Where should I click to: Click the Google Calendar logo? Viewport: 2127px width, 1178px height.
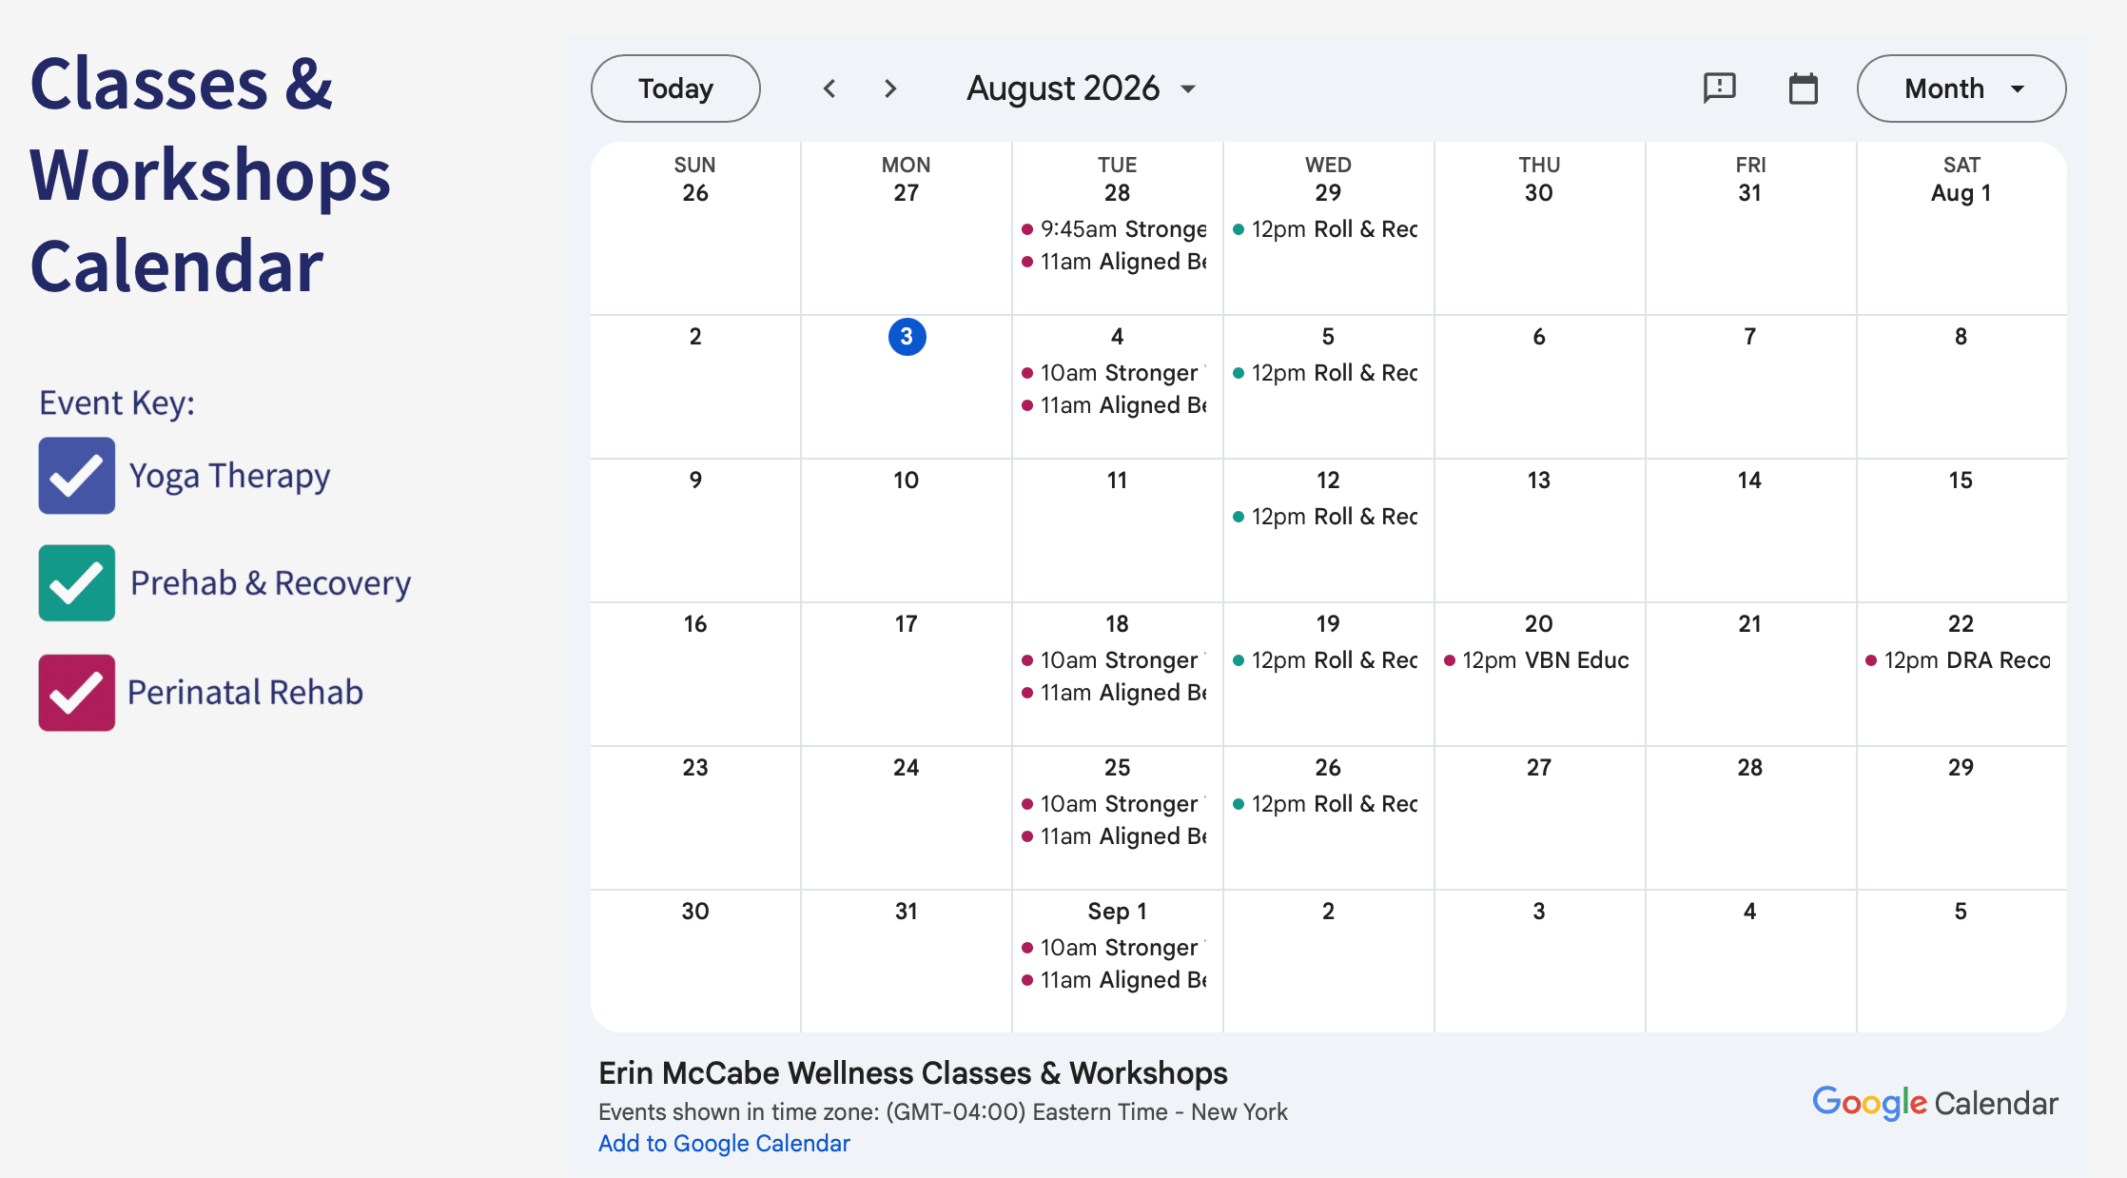pyautogui.click(x=1935, y=1103)
